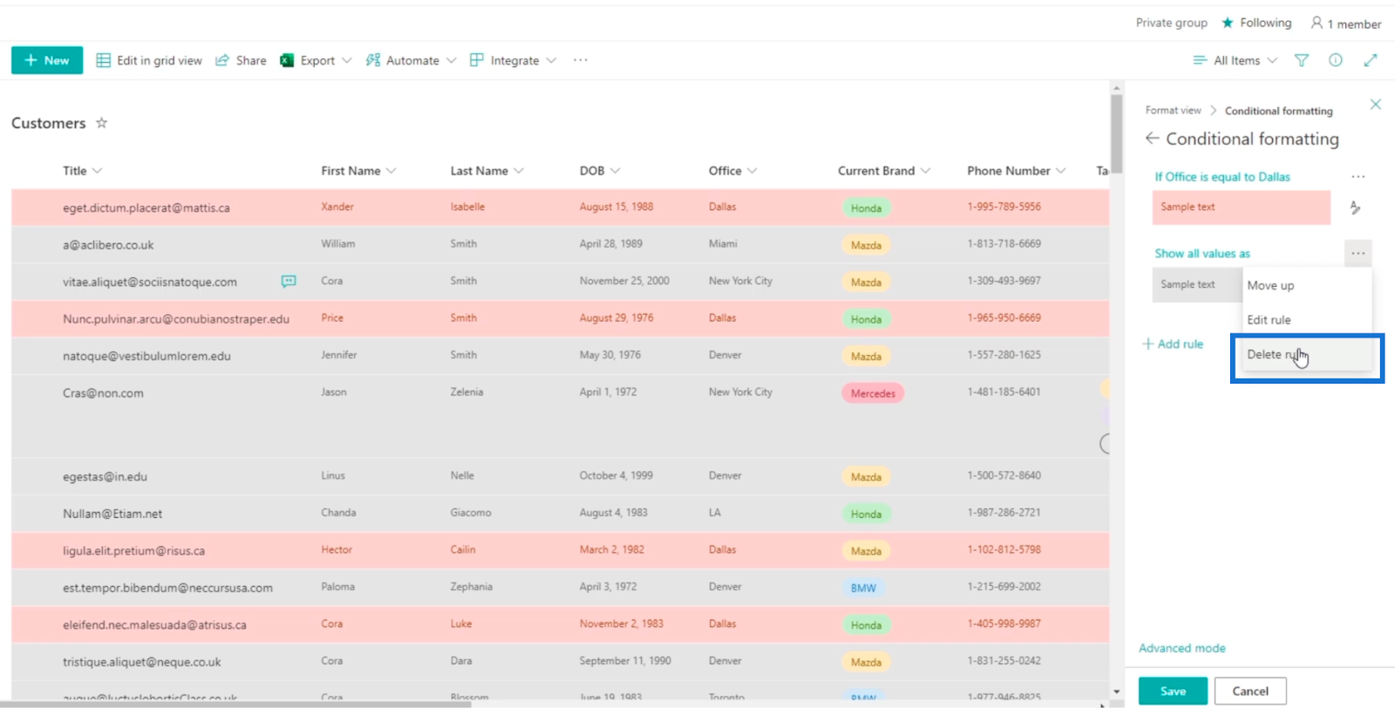This screenshot has width=1395, height=708.
Task: Select Edit rule from the menu
Action: coord(1307,320)
